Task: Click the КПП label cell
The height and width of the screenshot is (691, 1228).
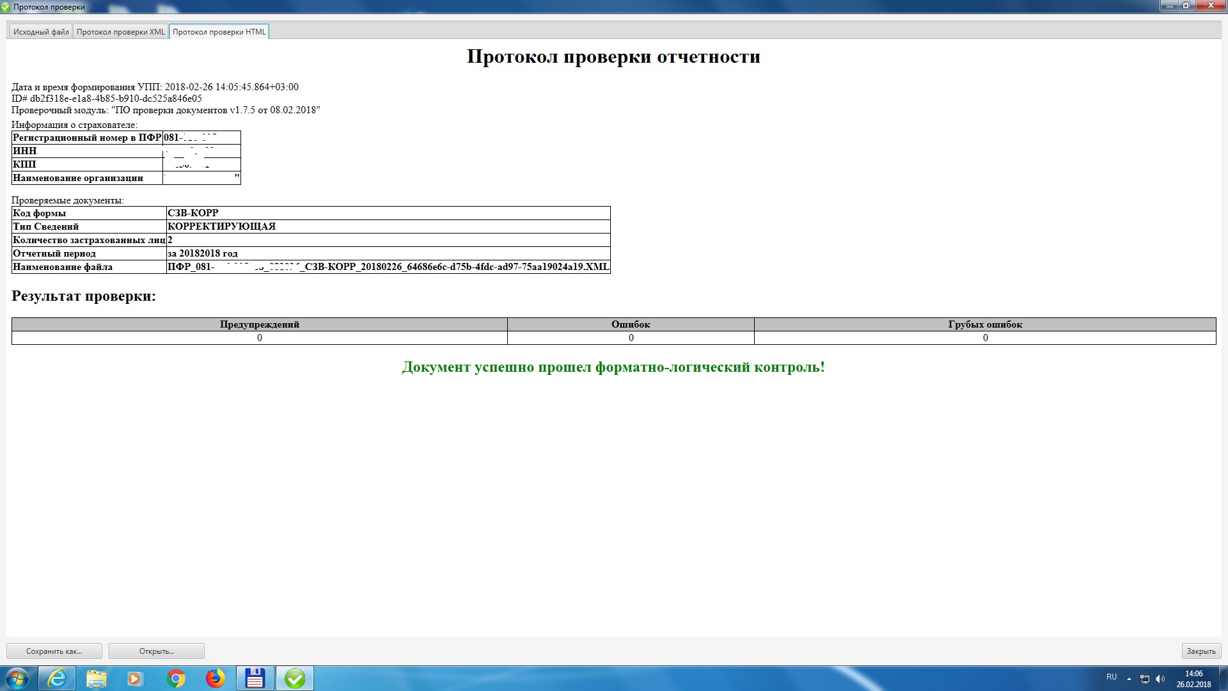Action: [x=87, y=164]
